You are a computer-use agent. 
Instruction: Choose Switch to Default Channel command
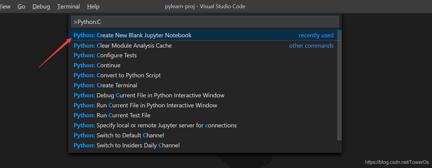coord(119,136)
